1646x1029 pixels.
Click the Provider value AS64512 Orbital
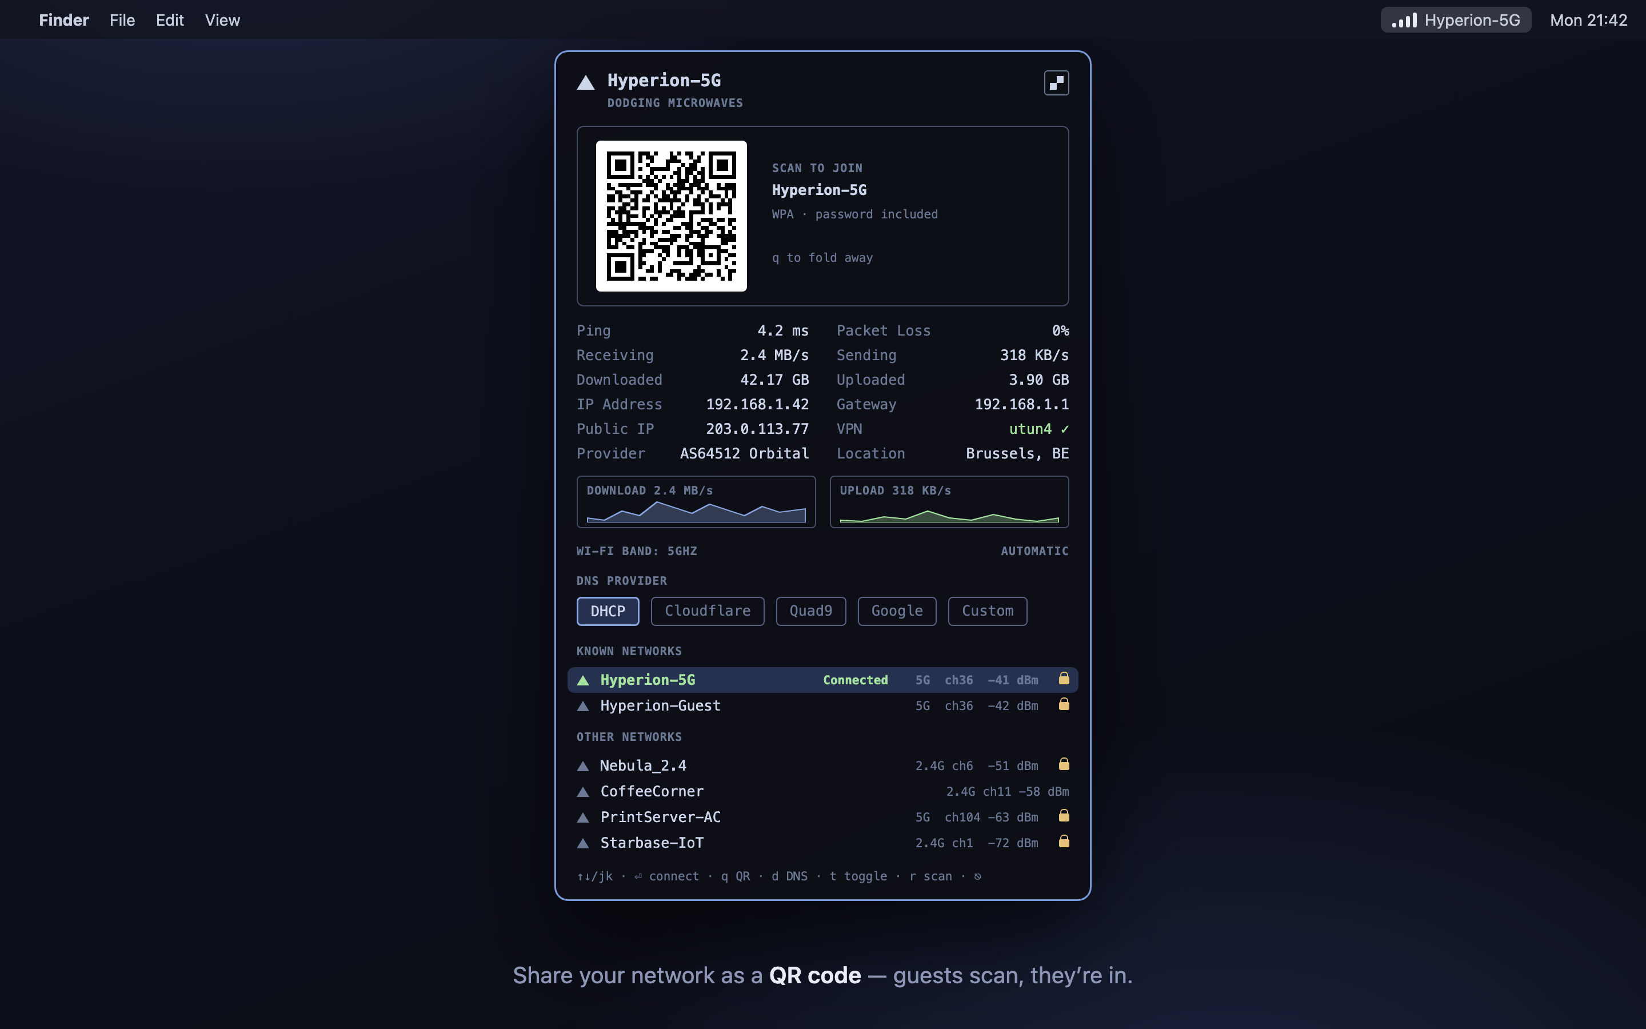[x=744, y=454]
